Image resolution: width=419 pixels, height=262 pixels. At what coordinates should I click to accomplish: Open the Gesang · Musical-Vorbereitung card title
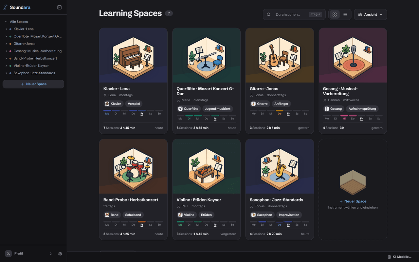tap(340, 91)
